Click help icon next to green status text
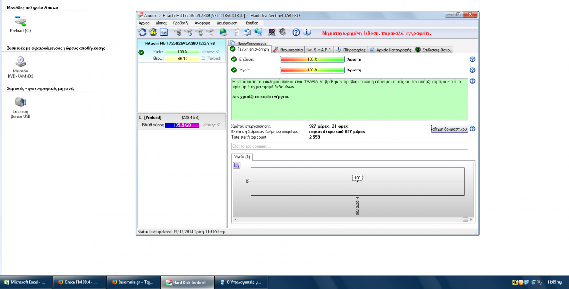569x289 pixels. tap(472, 81)
